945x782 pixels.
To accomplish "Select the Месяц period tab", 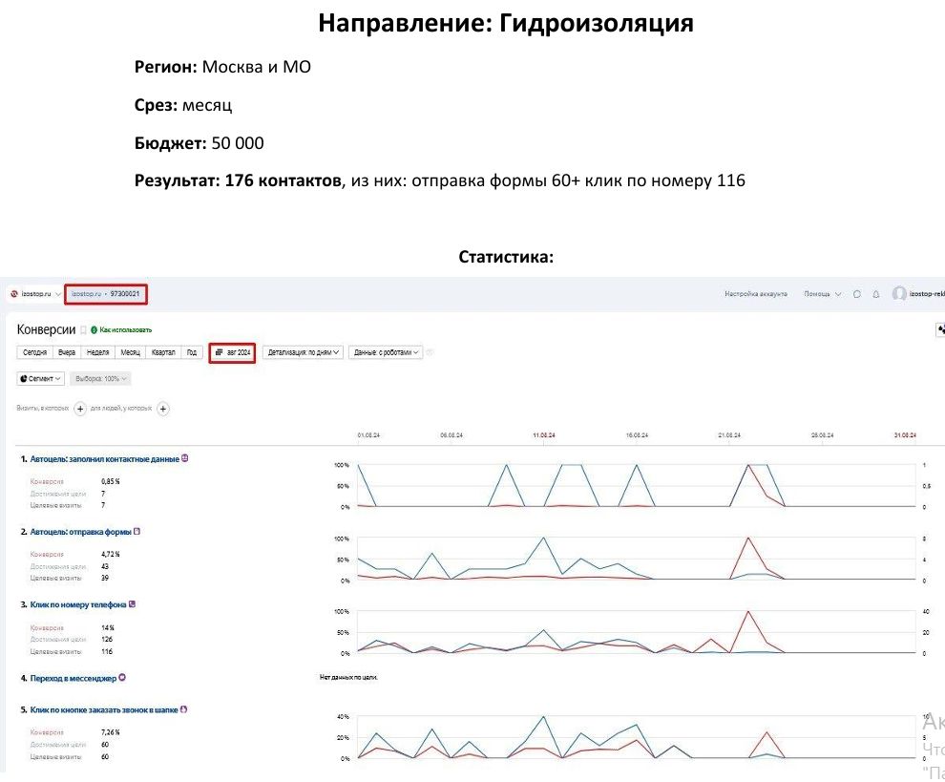I will tap(130, 352).
